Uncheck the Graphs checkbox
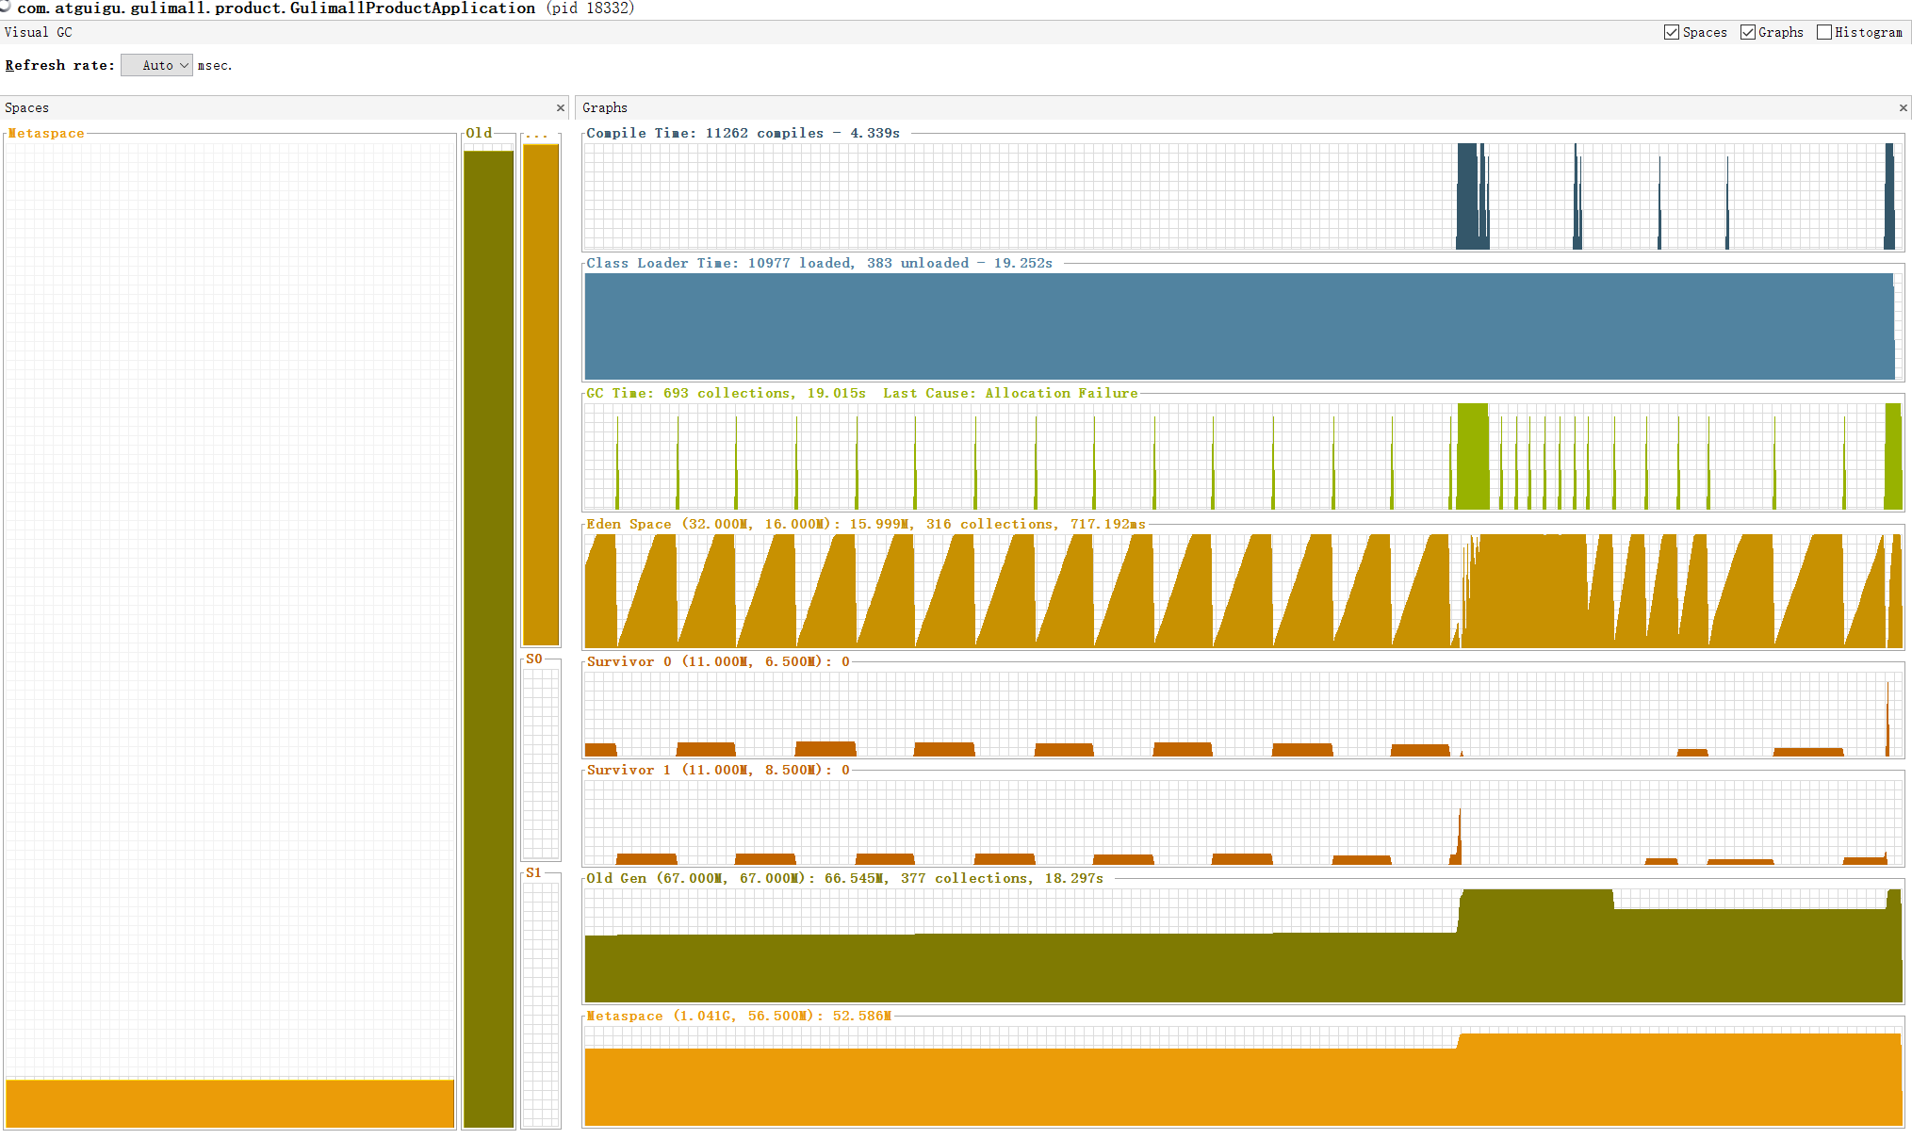1912x1139 pixels. point(1748,32)
